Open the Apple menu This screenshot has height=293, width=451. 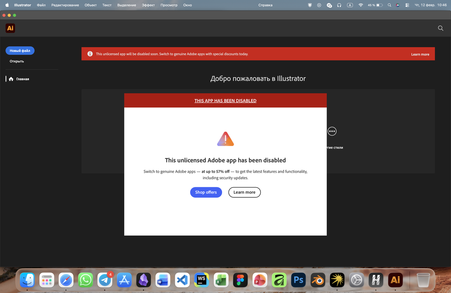(x=7, y=5)
